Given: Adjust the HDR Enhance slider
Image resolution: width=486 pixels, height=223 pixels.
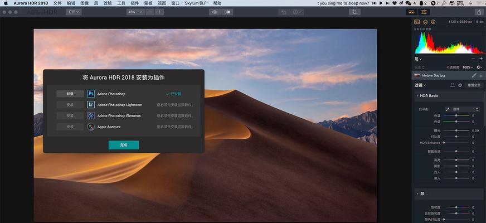Looking at the screenshot, I should tap(456, 143).
